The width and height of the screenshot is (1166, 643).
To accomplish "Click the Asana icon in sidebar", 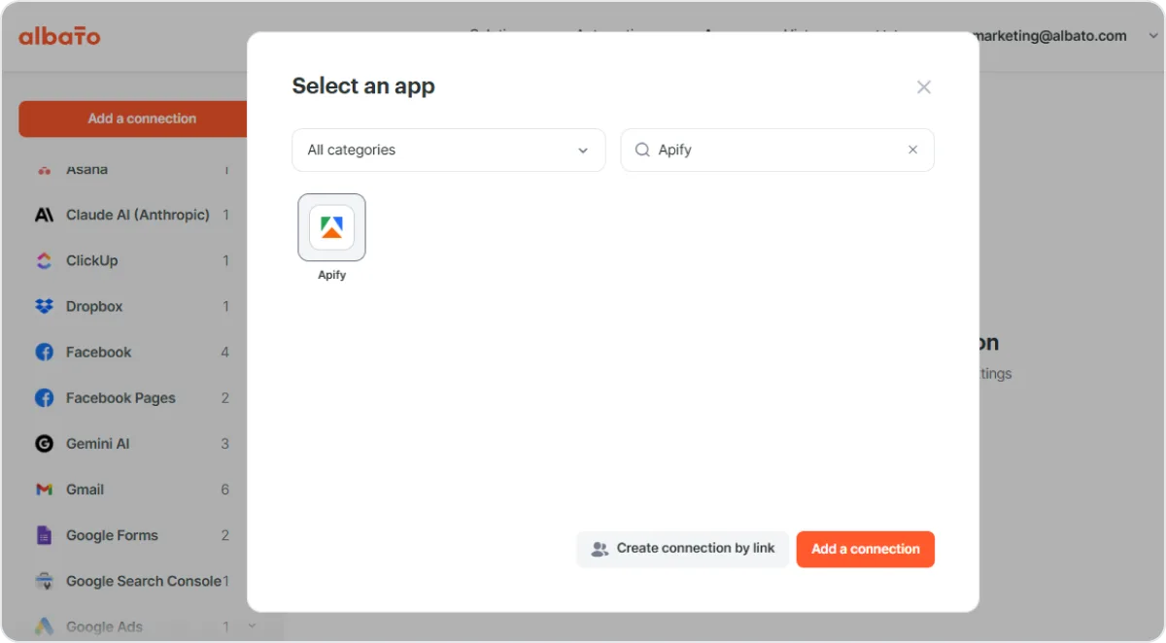I will [x=44, y=171].
